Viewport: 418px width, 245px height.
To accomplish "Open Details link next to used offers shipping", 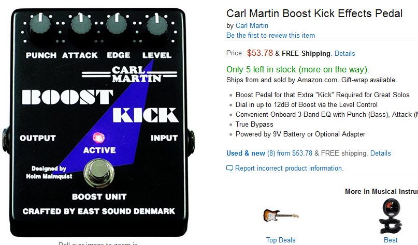I will [381, 153].
